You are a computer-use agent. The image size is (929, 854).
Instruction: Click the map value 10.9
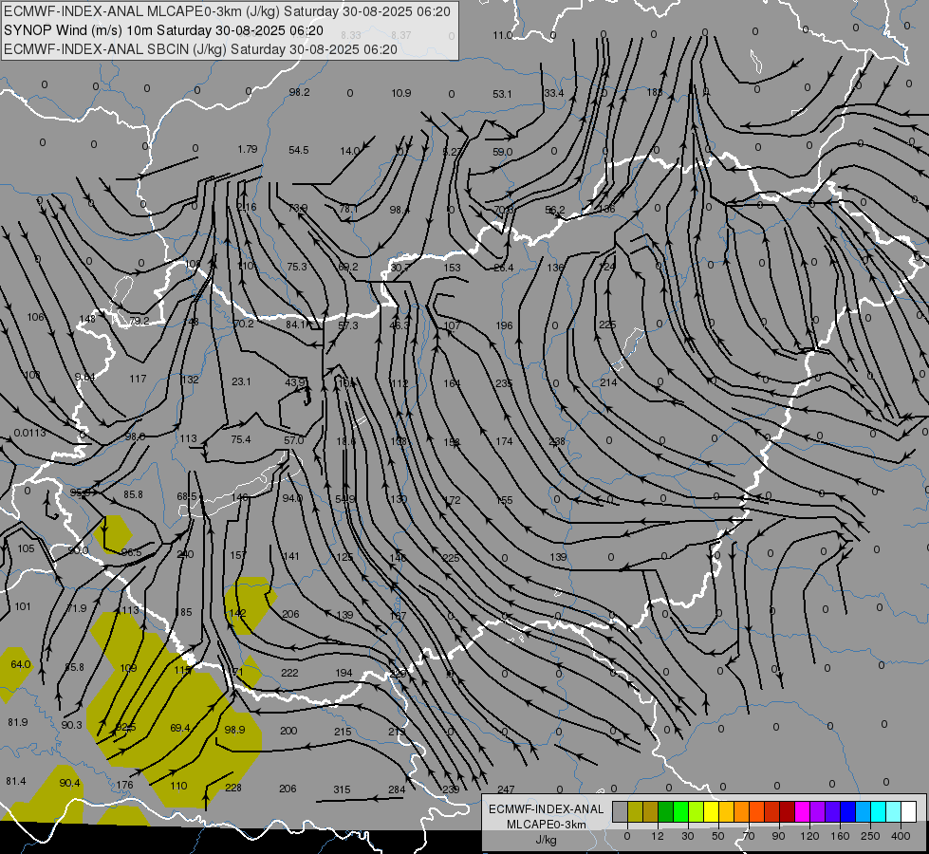point(401,93)
